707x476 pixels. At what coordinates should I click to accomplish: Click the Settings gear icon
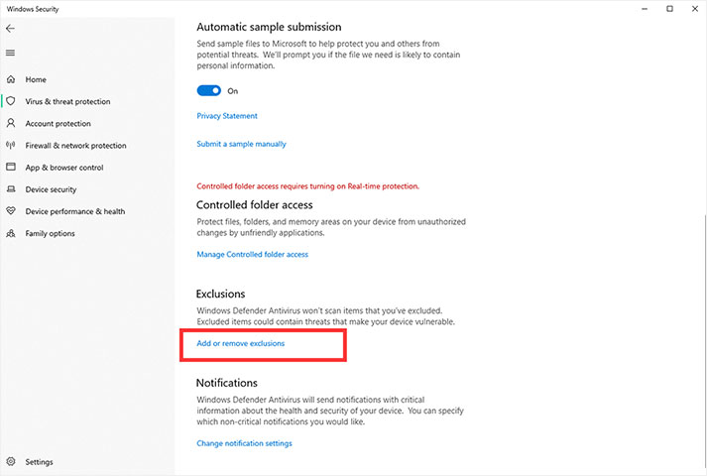tap(11, 461)
